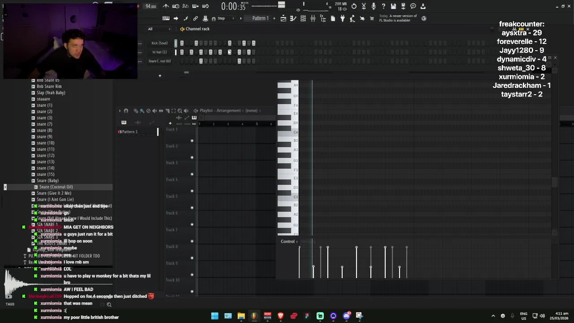Viewport: 574px width, 323px height.
Task: Click the stamp tool icon
Action: click(x=205, y=18)
